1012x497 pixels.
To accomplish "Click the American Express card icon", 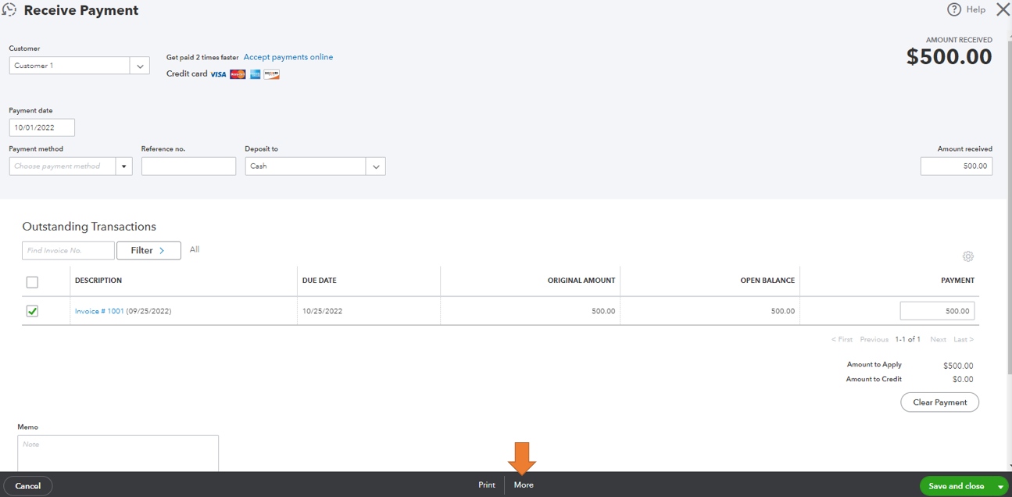I will [x=255, y=74].
